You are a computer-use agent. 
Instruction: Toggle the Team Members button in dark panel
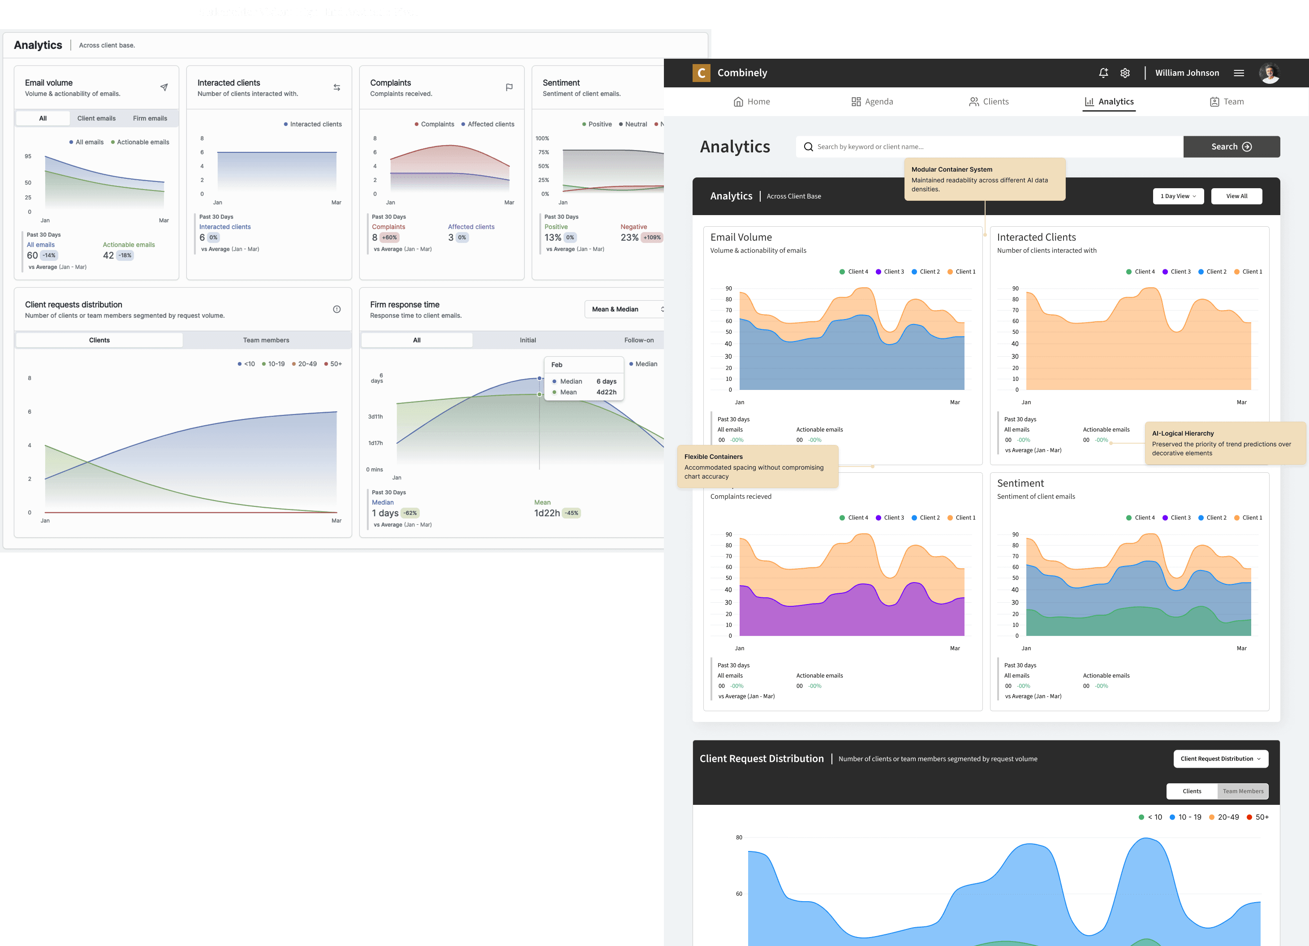point(1243,791)
